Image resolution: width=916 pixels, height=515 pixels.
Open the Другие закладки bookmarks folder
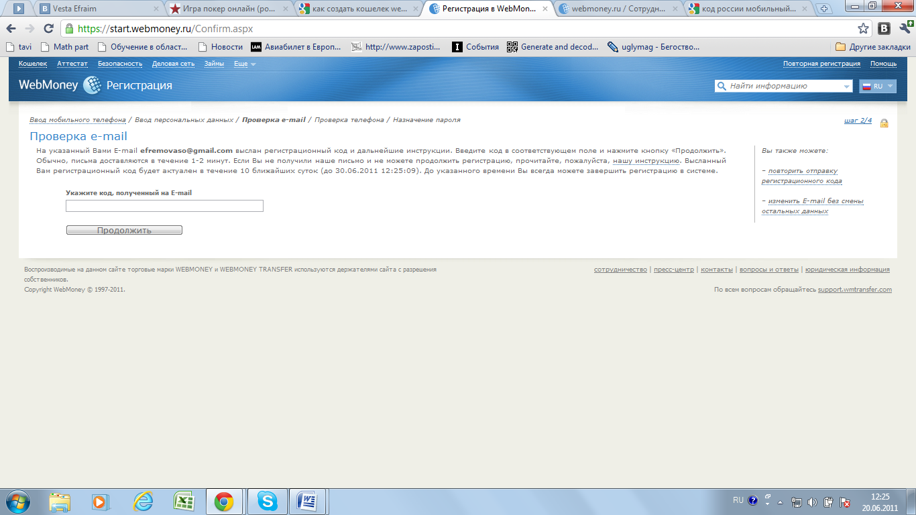tap(873, 47)
